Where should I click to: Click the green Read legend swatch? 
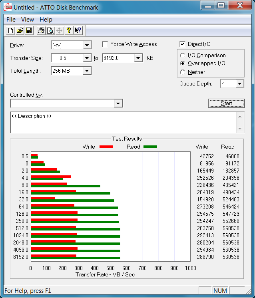(x=150, y=147)
